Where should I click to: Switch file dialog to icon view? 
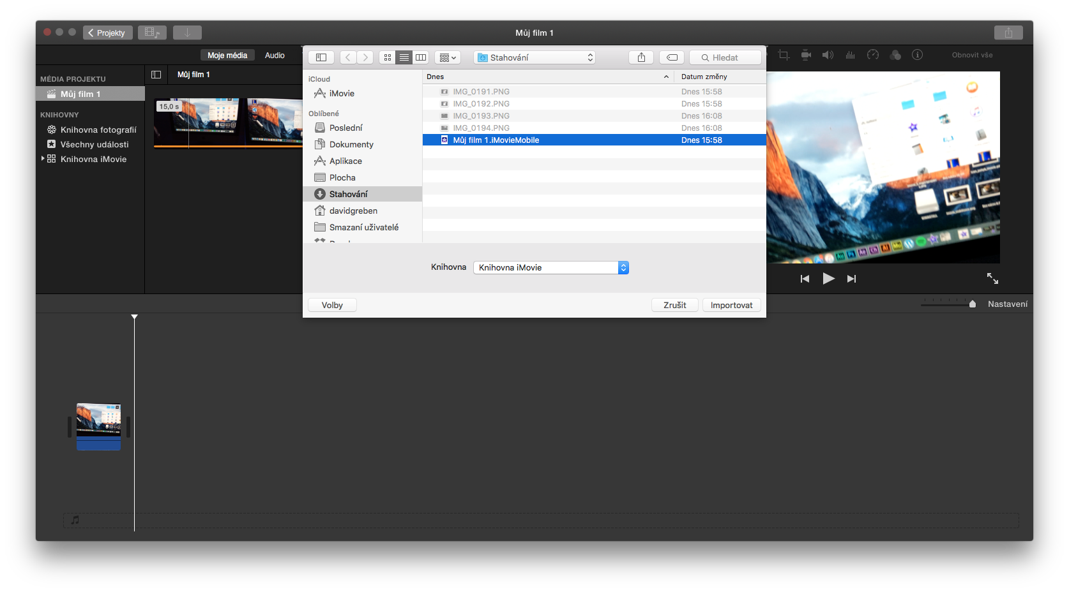(x=387, y=57)
